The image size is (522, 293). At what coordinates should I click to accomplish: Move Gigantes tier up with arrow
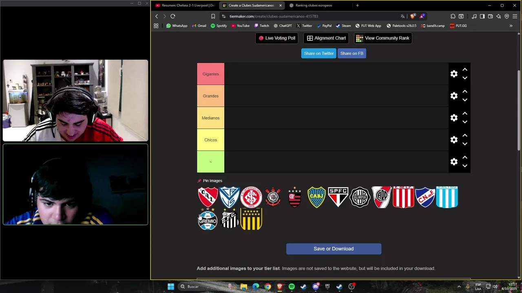click(465, 70)
